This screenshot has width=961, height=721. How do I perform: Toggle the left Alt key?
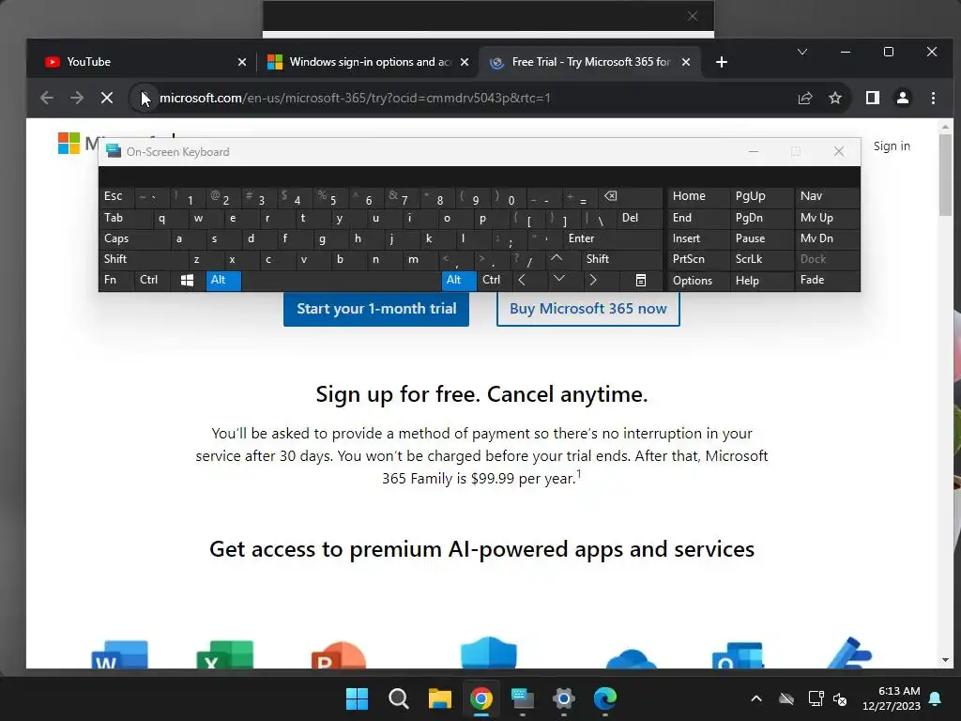(x=223, y=280)
